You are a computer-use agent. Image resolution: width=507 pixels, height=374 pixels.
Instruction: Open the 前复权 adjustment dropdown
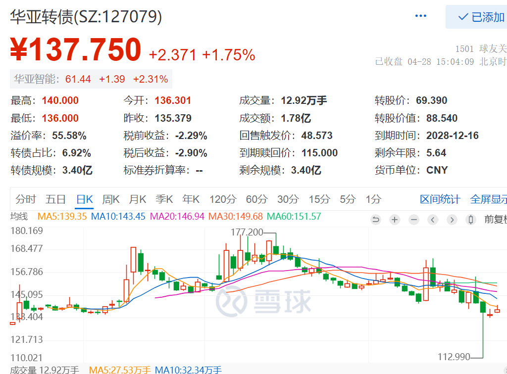pyautogui.click(x=495, y=220)
